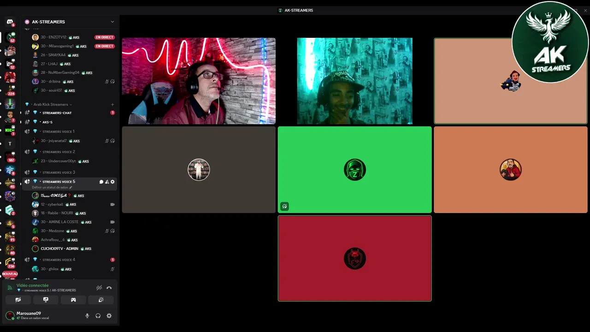Open server icon with badge 52
Screen dimensions: 590x332
tap(10, 37)
